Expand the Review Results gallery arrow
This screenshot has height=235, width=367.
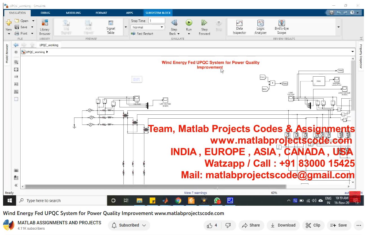pos(338,27)
